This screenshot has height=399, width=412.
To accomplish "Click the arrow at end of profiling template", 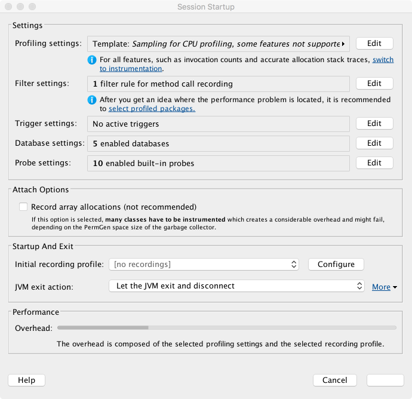I will tap(343, 44).
